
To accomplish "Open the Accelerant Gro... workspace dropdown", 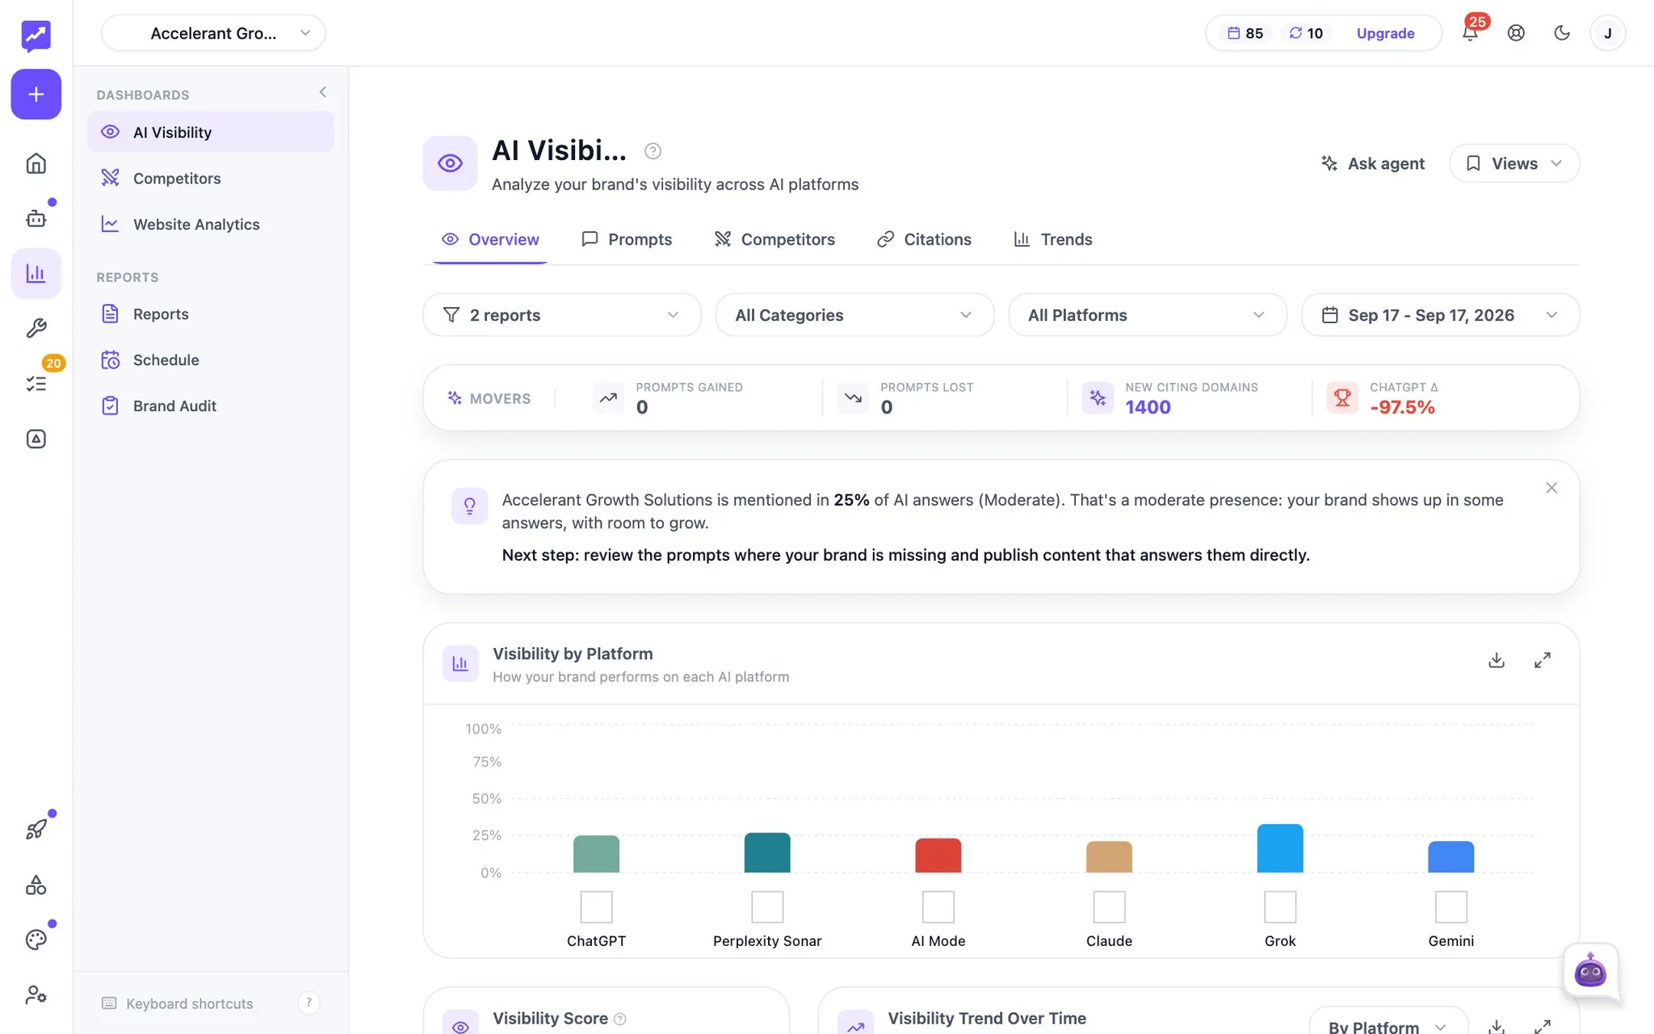I will tap(213, 33).
